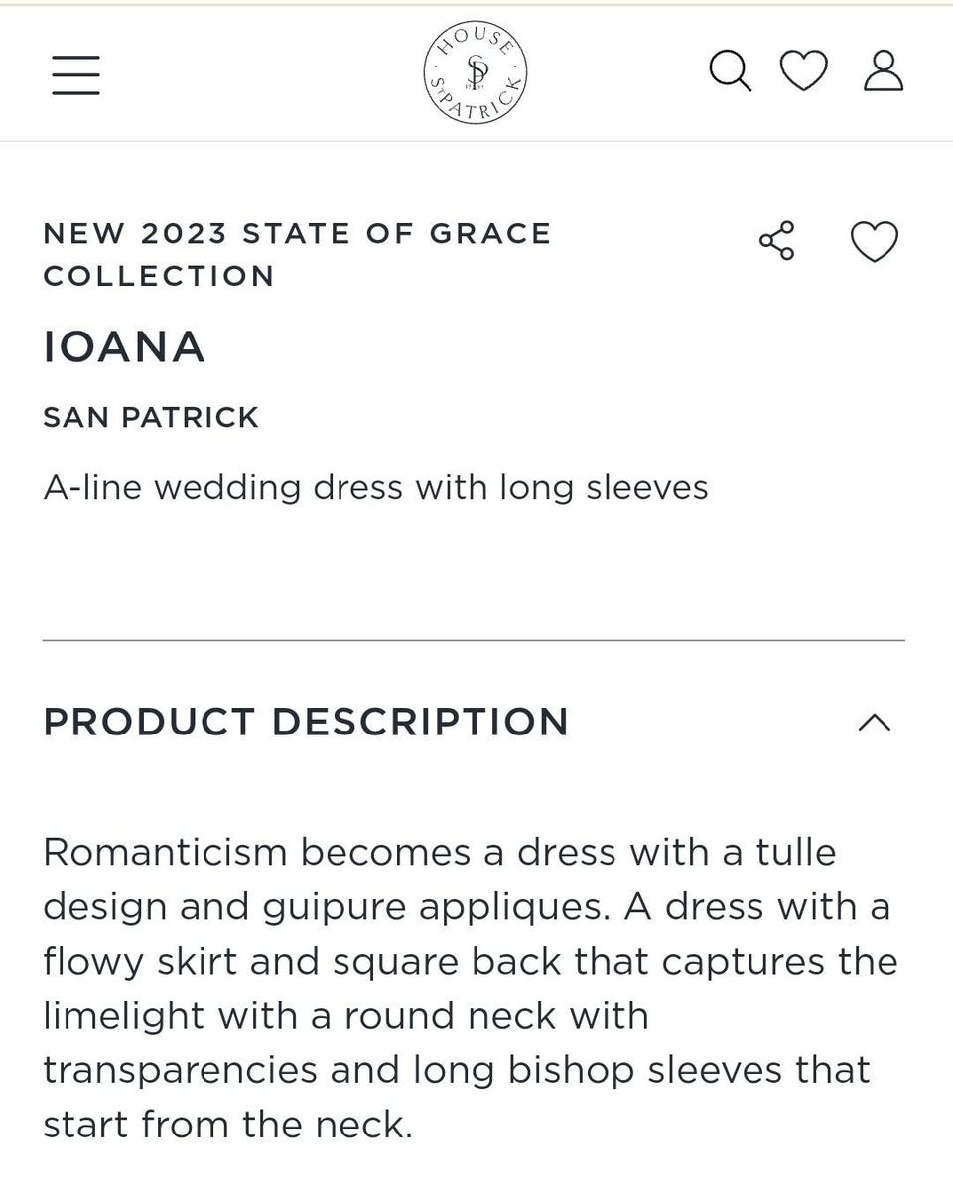Viewport: 953px width, 1201px height.
Task: Click the SP monogram inside the logo
Action: point(477,71)
